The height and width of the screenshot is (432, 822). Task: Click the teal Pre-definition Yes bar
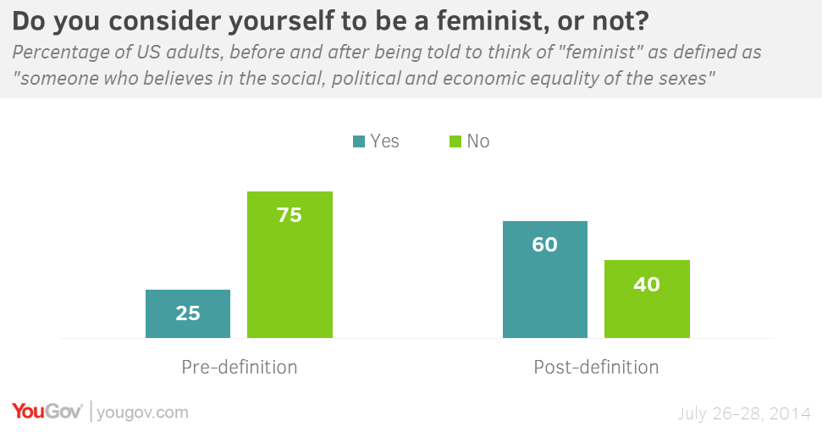click(188, 324)
